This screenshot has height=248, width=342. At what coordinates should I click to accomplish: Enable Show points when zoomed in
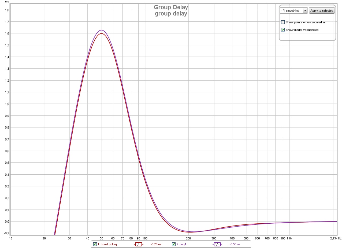click(x=283, y=22)
